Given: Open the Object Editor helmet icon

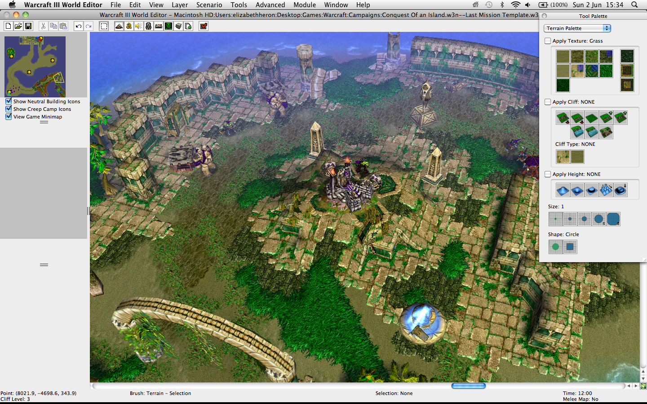Looking at the screenshot, I should tap(149, 26).
